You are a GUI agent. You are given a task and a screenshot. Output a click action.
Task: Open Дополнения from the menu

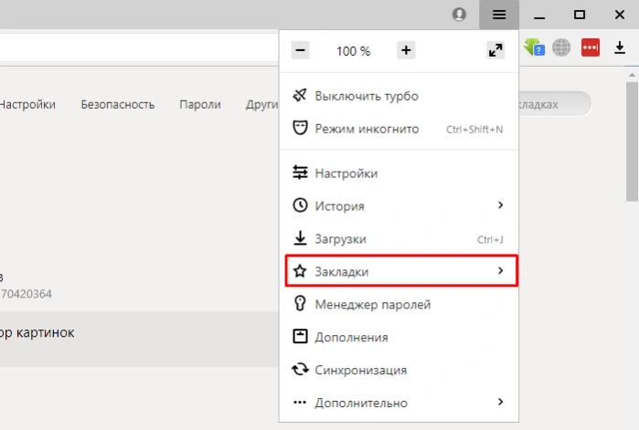click(399, 337)
